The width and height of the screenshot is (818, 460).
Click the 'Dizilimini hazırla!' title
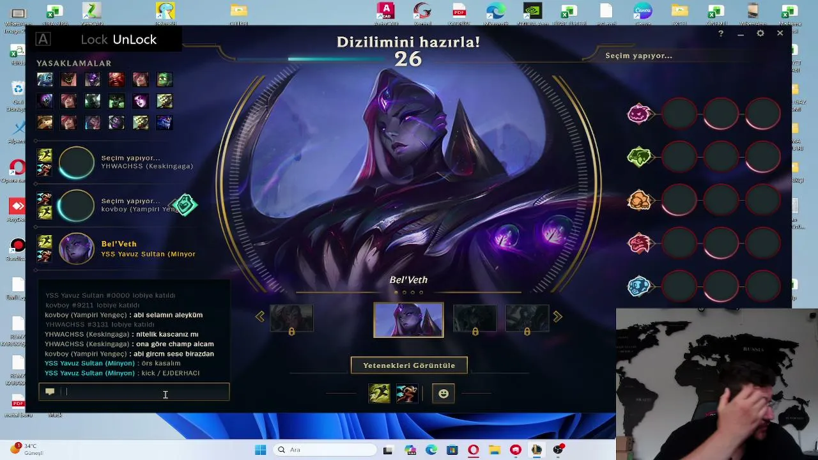[x=408, y=42]
